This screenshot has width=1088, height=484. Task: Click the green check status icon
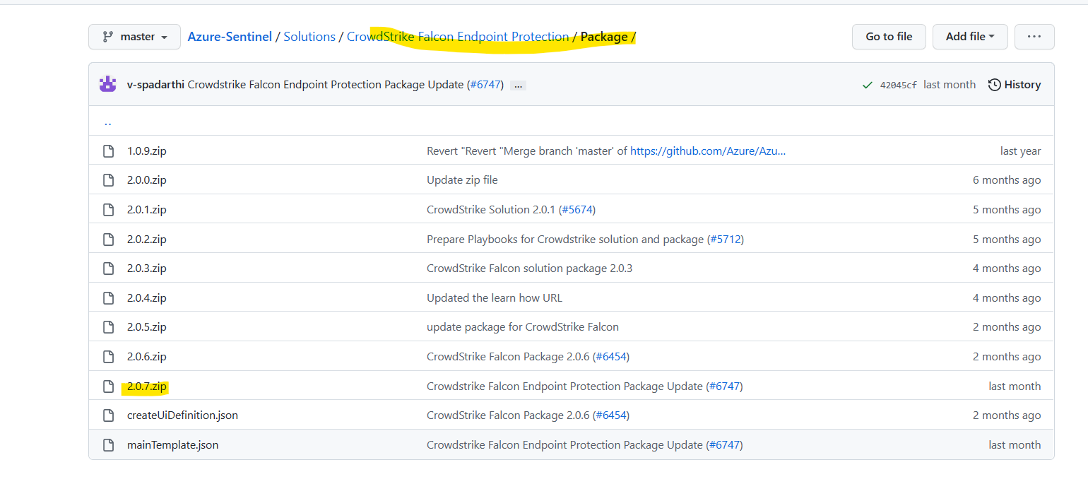click(x=868, y=85)
